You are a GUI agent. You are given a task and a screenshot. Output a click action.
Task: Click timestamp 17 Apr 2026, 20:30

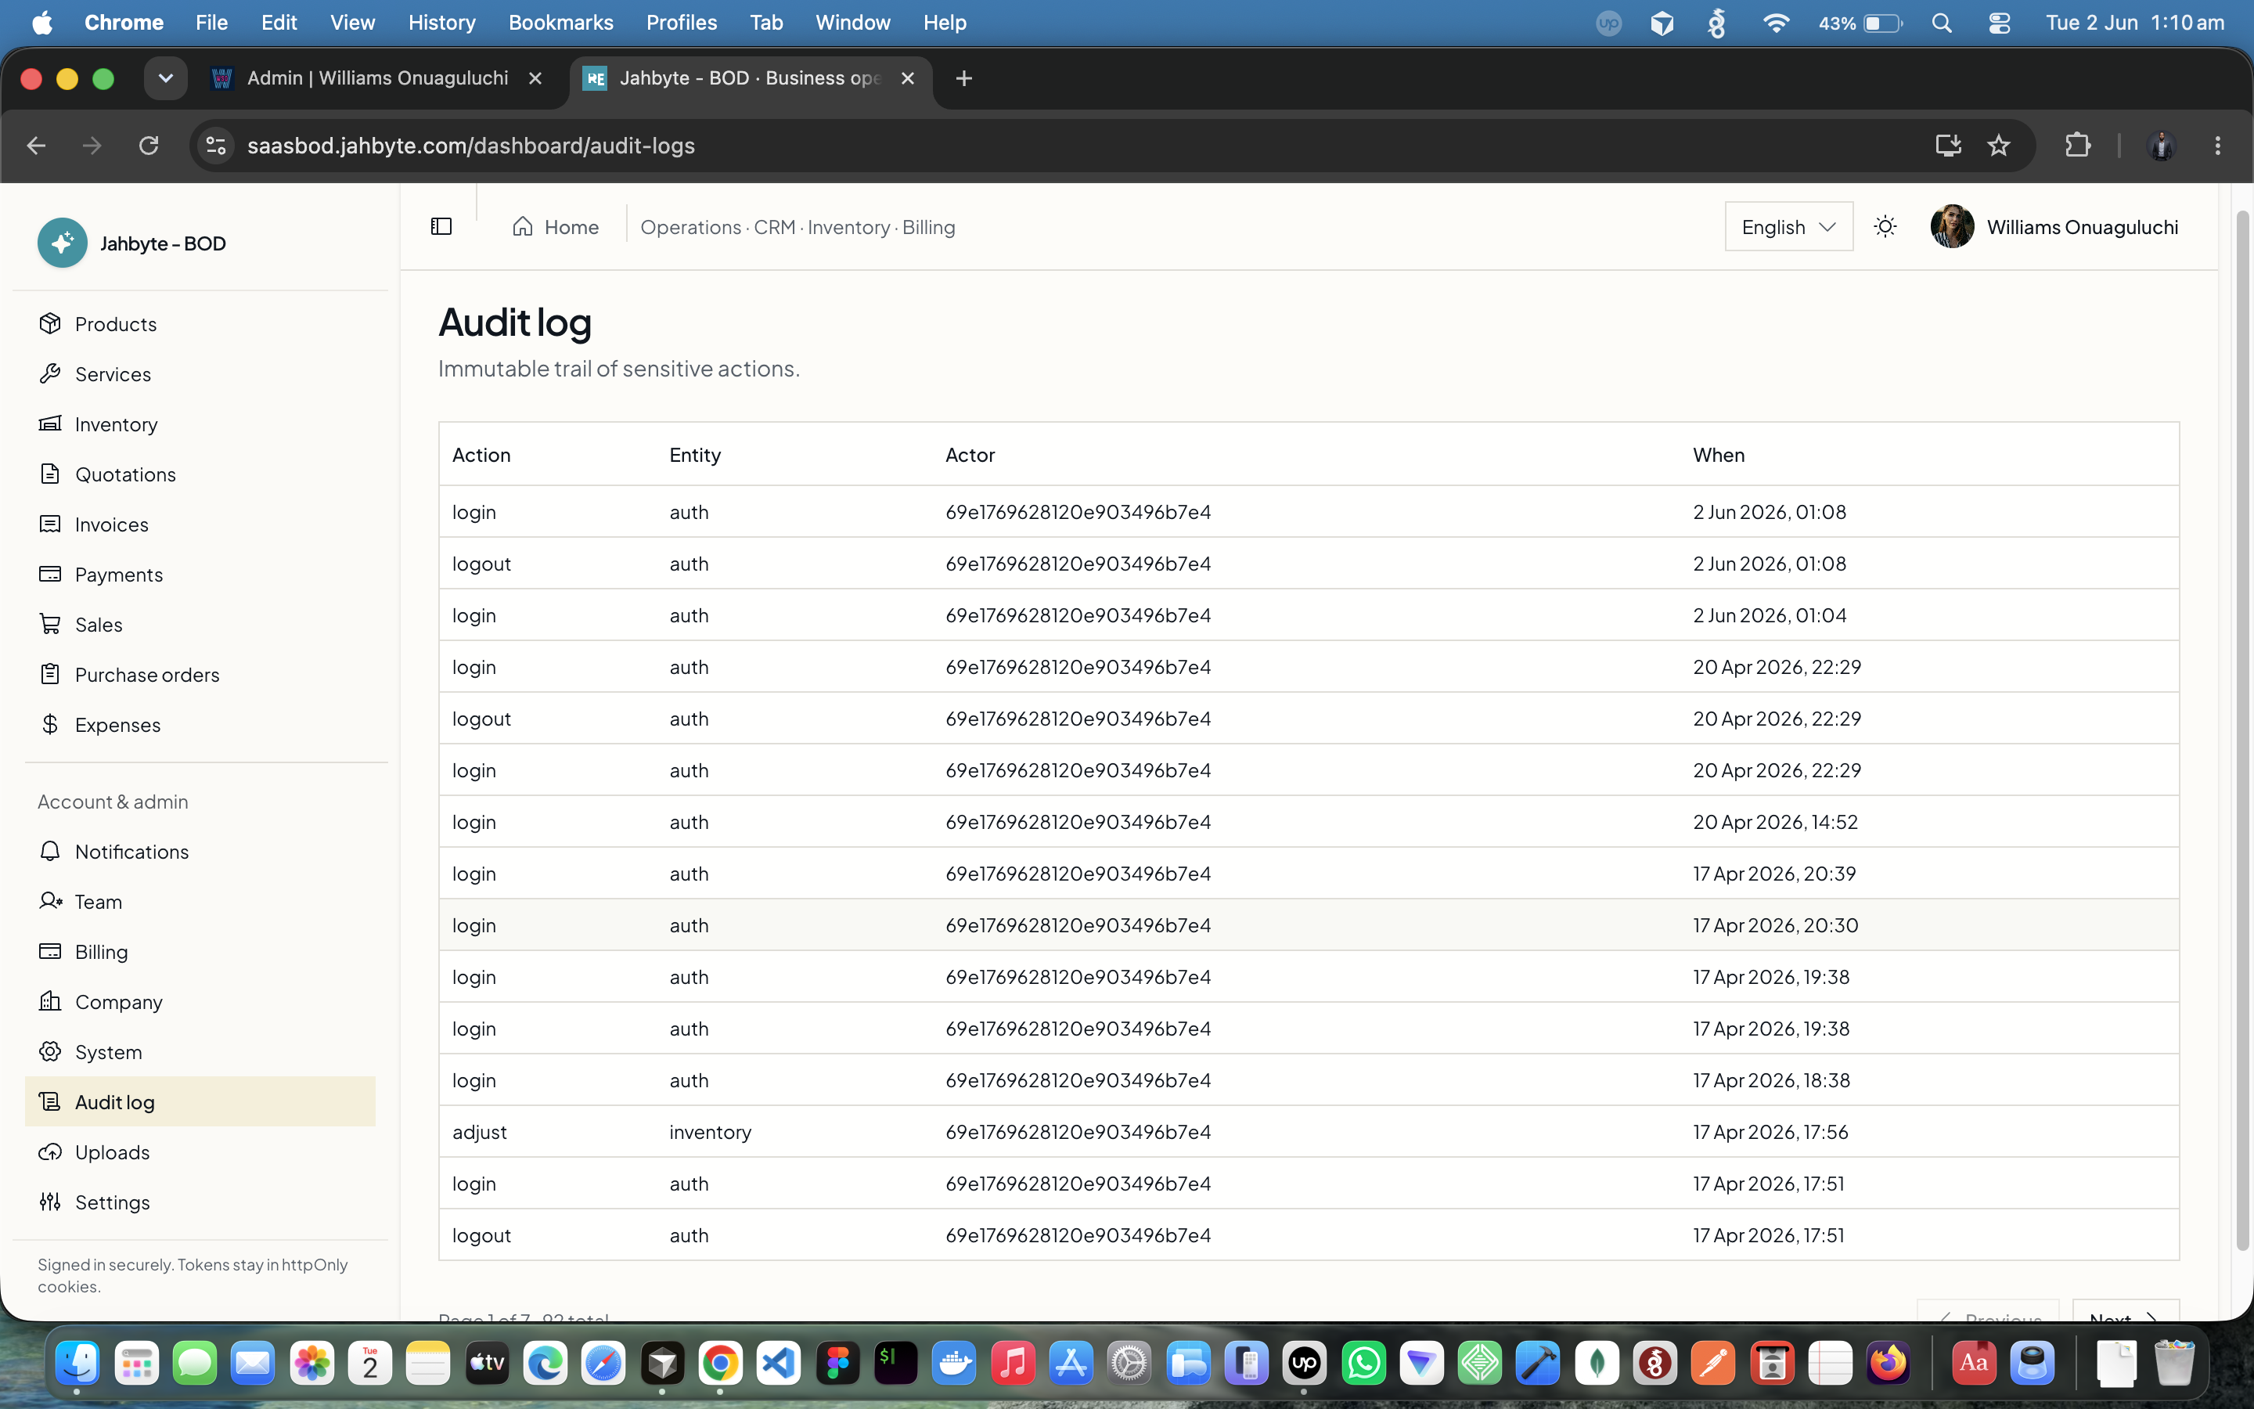(x=1775, y=925)
